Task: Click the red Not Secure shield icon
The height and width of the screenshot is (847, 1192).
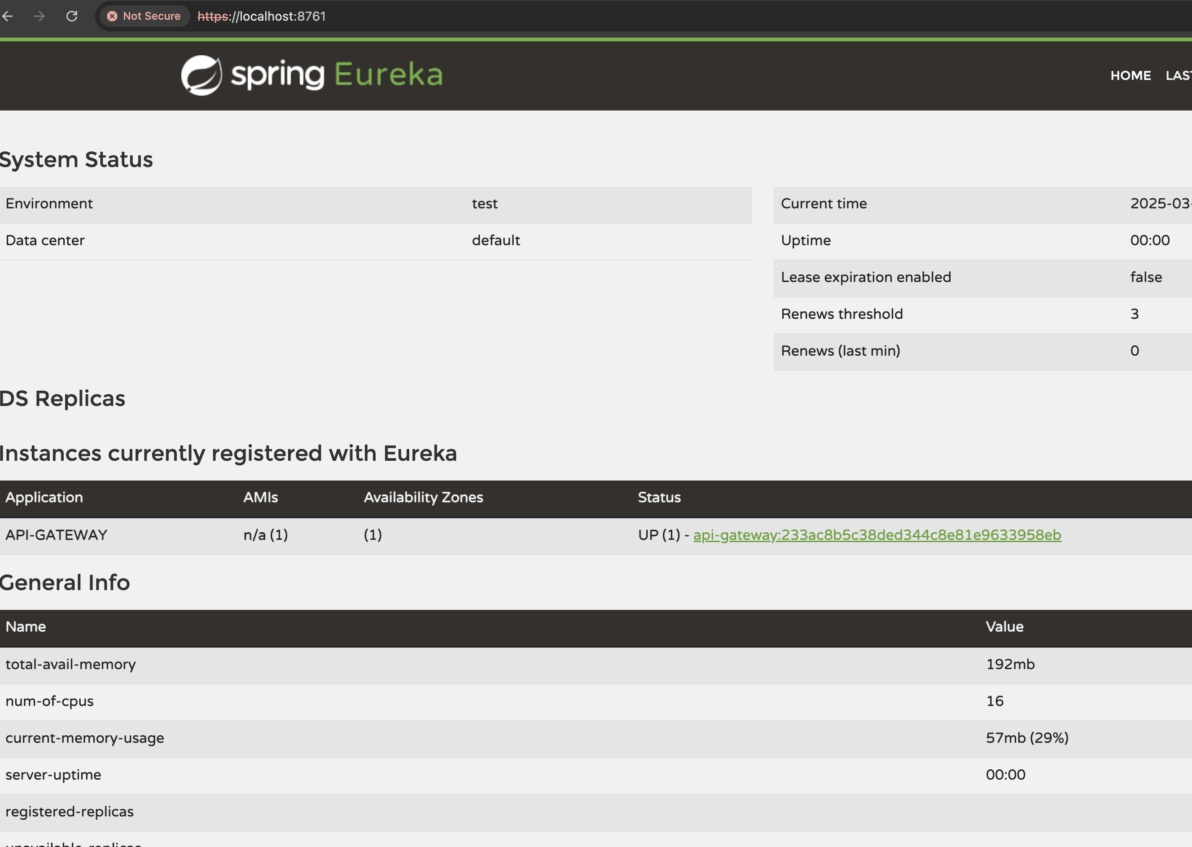Action: [114, 16]
